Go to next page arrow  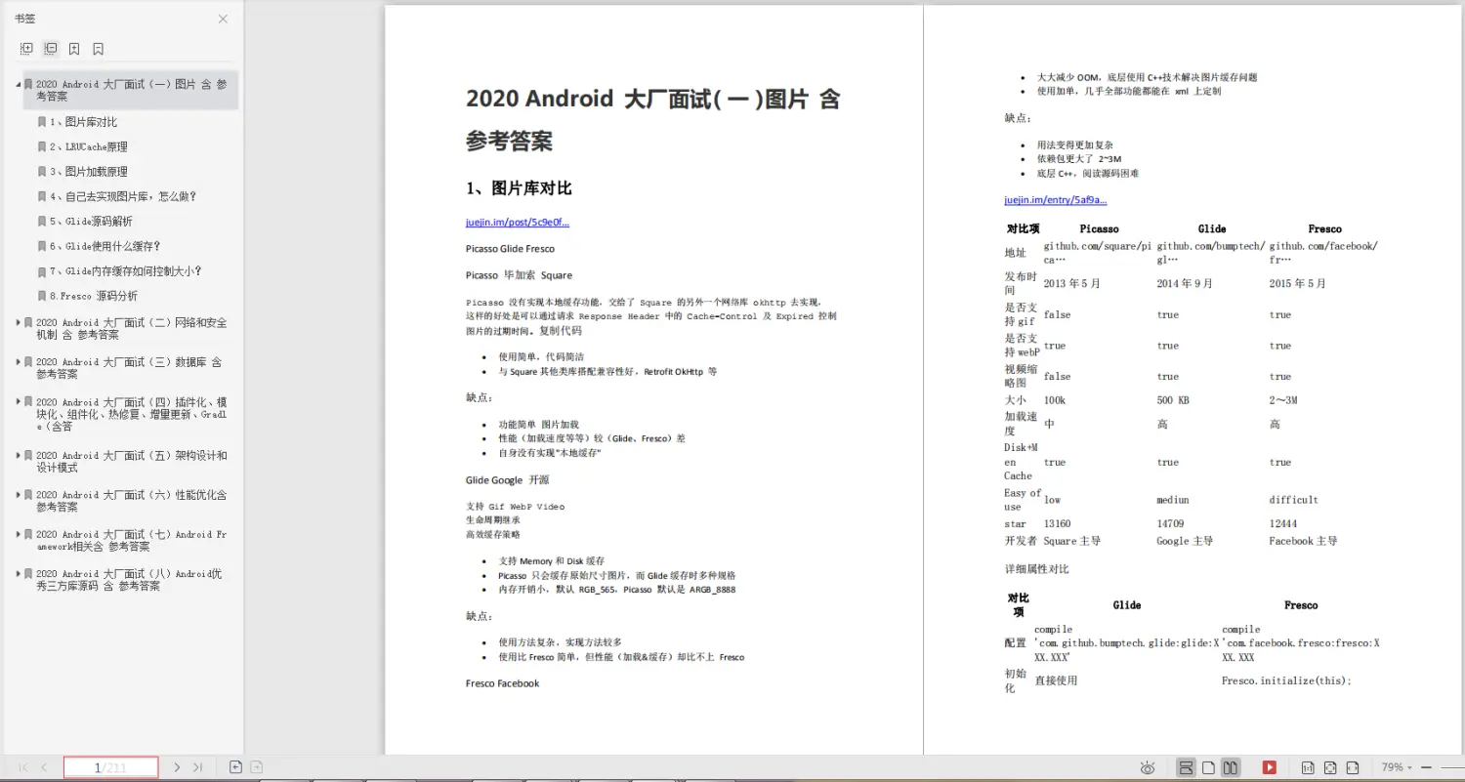[x=177, y=767]
